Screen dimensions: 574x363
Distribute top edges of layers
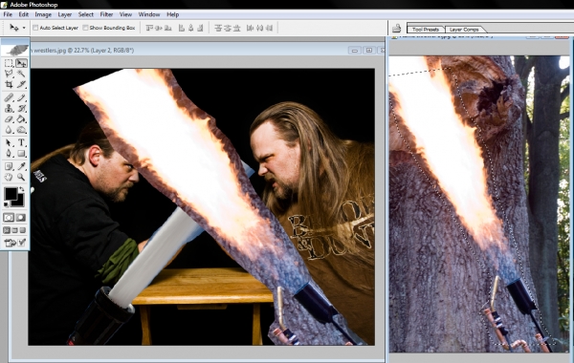(218, 28)
